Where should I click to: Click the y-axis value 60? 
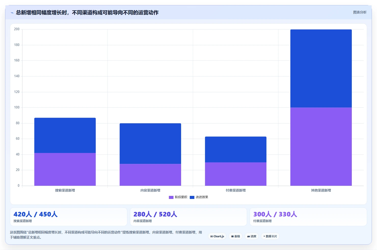[x=18, y=139]
